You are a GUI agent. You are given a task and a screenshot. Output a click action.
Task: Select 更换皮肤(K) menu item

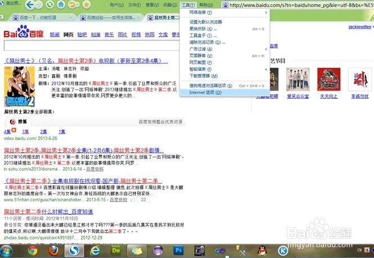pyautogui.click(x=225, y=29)
